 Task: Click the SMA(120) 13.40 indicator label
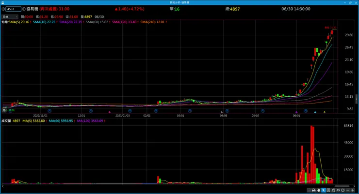[x=125, y=22]
